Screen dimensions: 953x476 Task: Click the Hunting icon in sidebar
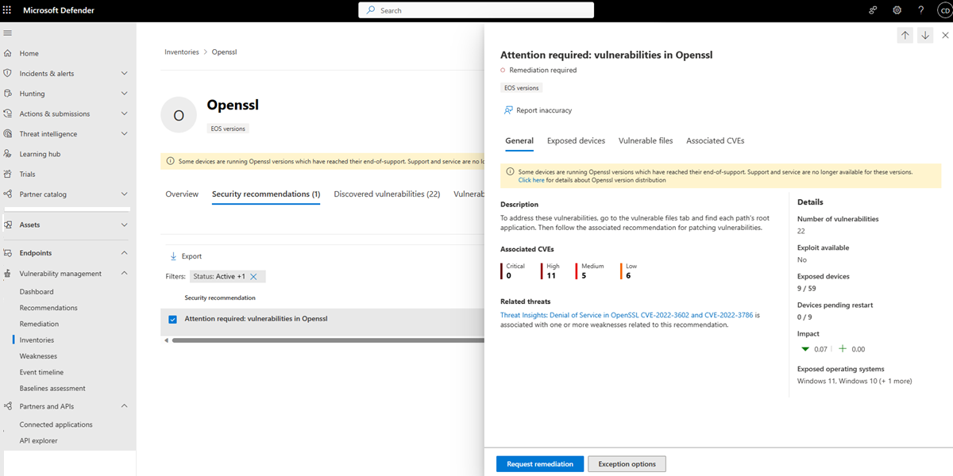[x=8, y=94]
